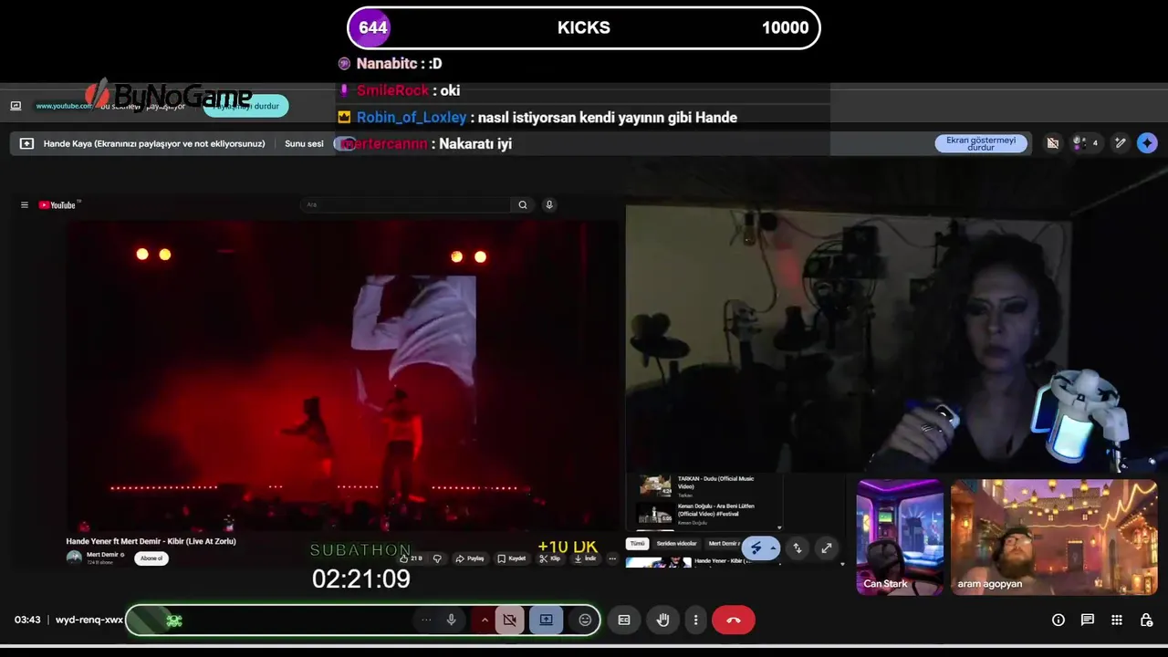The width and height of the screenshot is (1168, 657).
Task: Click the annotation pen icon
Action: tap(1121, 143)
